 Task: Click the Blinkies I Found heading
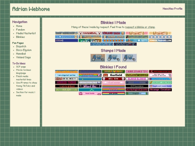click(113, 67)
